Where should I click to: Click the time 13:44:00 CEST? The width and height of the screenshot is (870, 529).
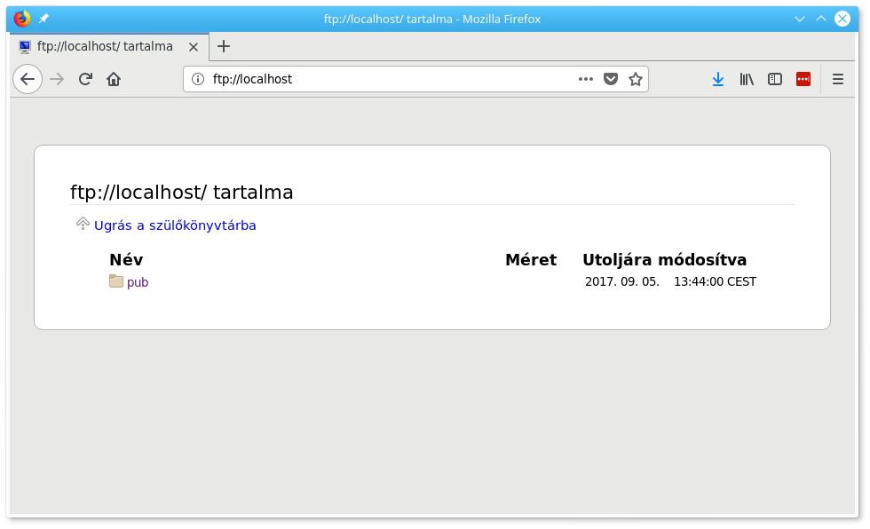[716, 281]
